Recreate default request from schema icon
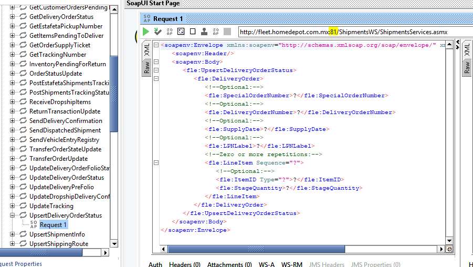 181,32
